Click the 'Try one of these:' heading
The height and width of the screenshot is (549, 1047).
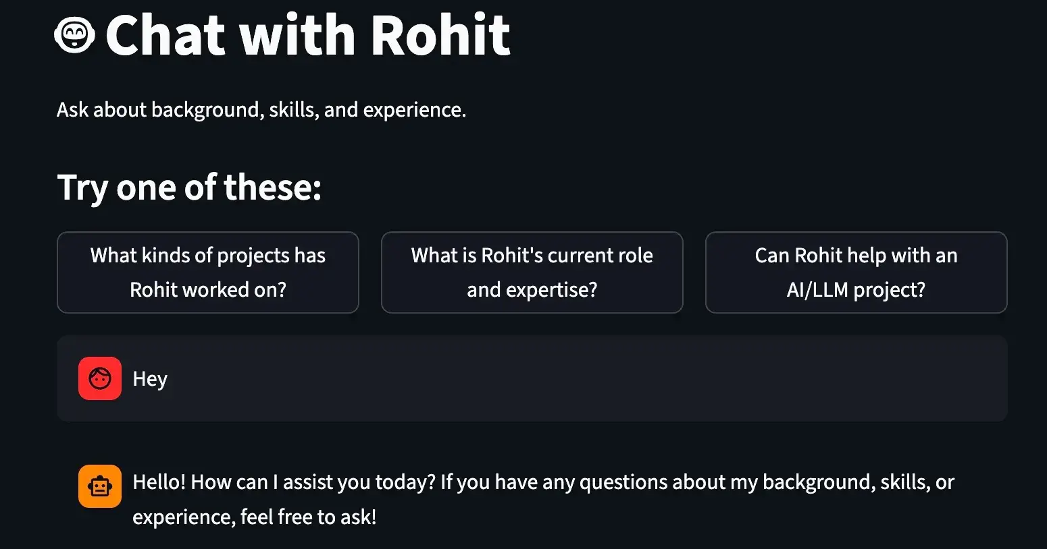(190, 187)
